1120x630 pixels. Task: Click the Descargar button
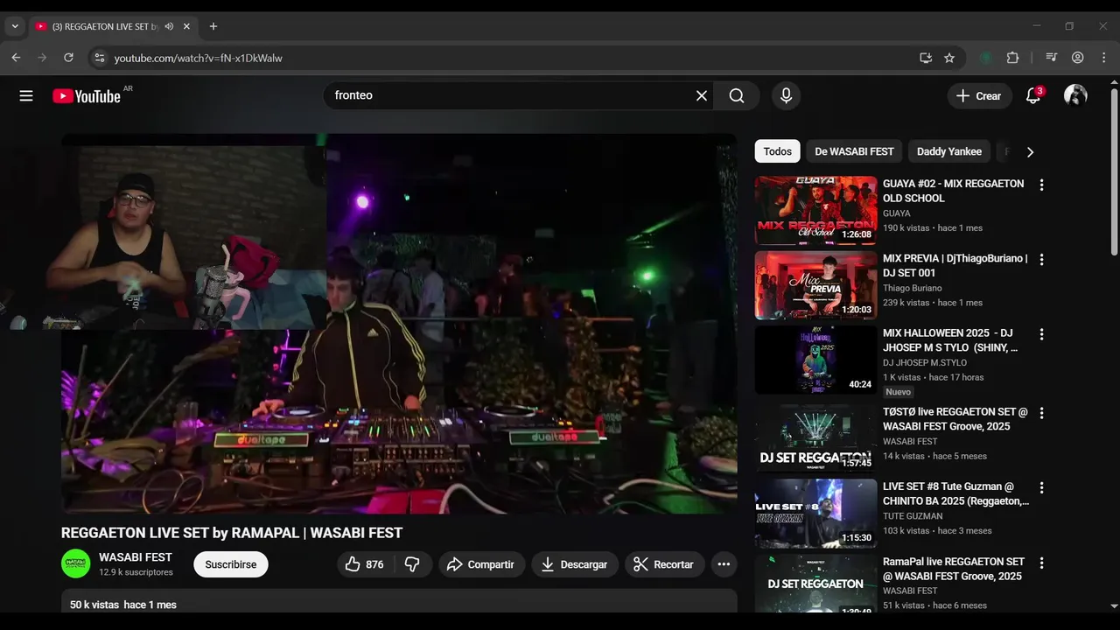[x=575, y=564]
